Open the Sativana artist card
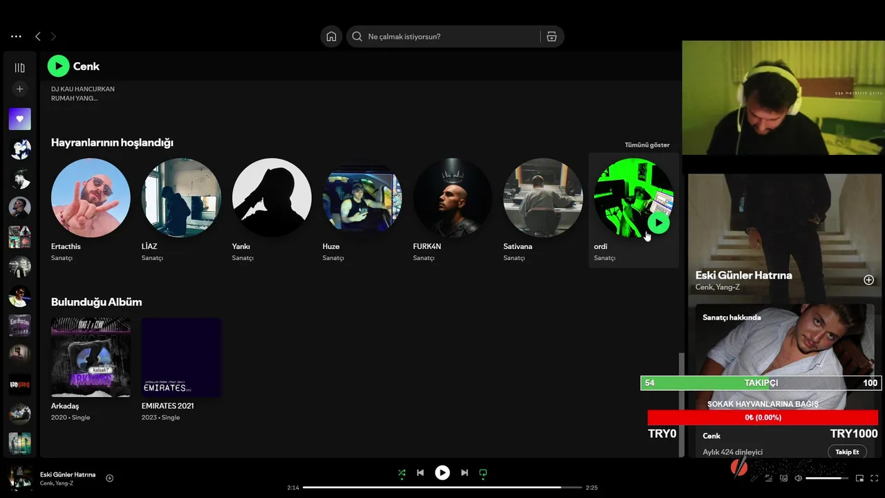The image size is (885, 498). point(543,211)
